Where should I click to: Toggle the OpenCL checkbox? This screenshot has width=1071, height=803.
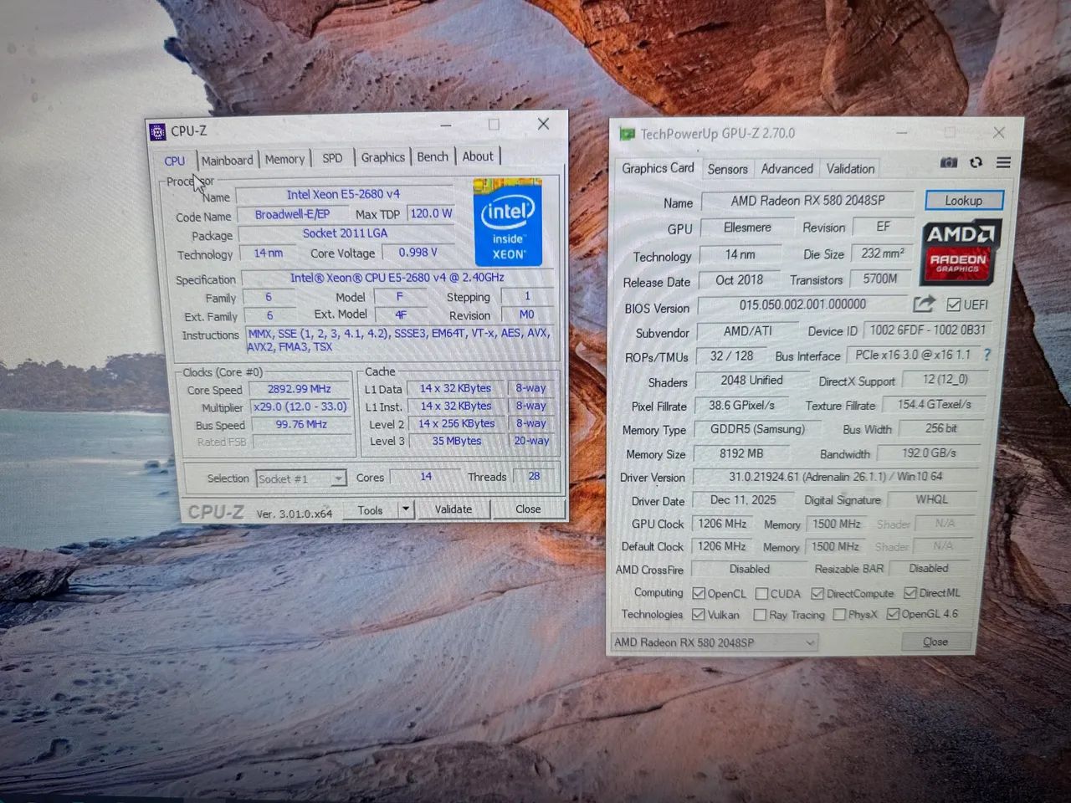[x=699, y=593]
